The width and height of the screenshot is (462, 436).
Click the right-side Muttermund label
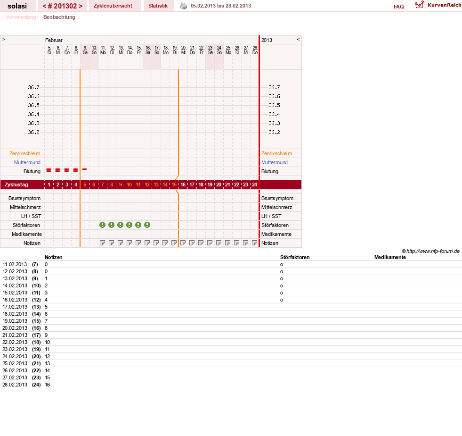(274, 162)
